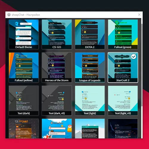Click the vertical scrollbar of the themes list
Viewport: 149px width, 149px height.
tap(142, 65)
